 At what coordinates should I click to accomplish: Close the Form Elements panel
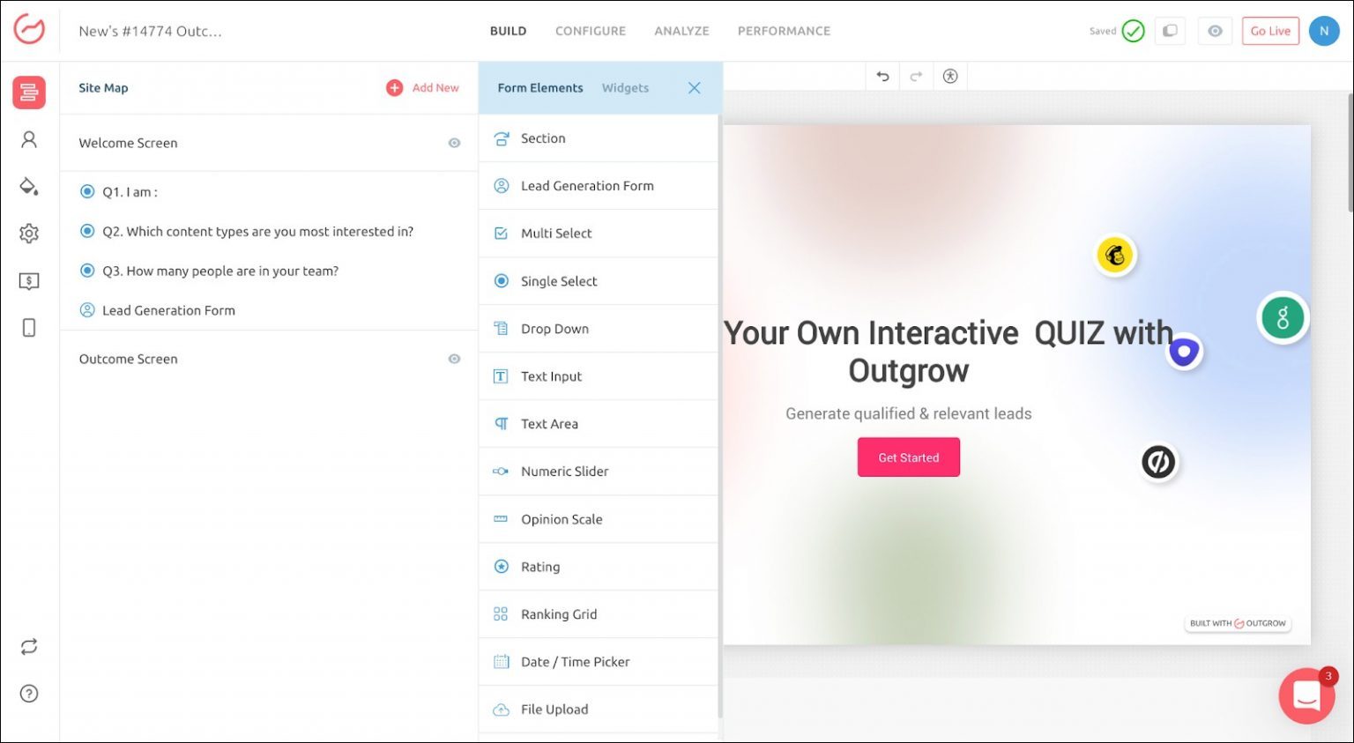[x=694, y=88]
